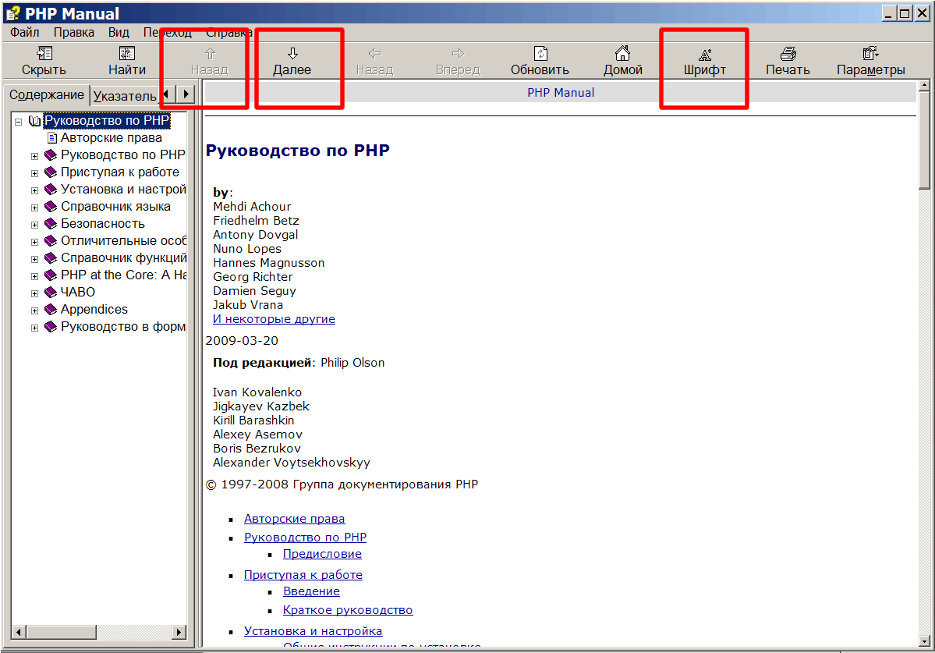Click the book icon next to Appendices
935x653 pixels.
(x=51, y=310)
